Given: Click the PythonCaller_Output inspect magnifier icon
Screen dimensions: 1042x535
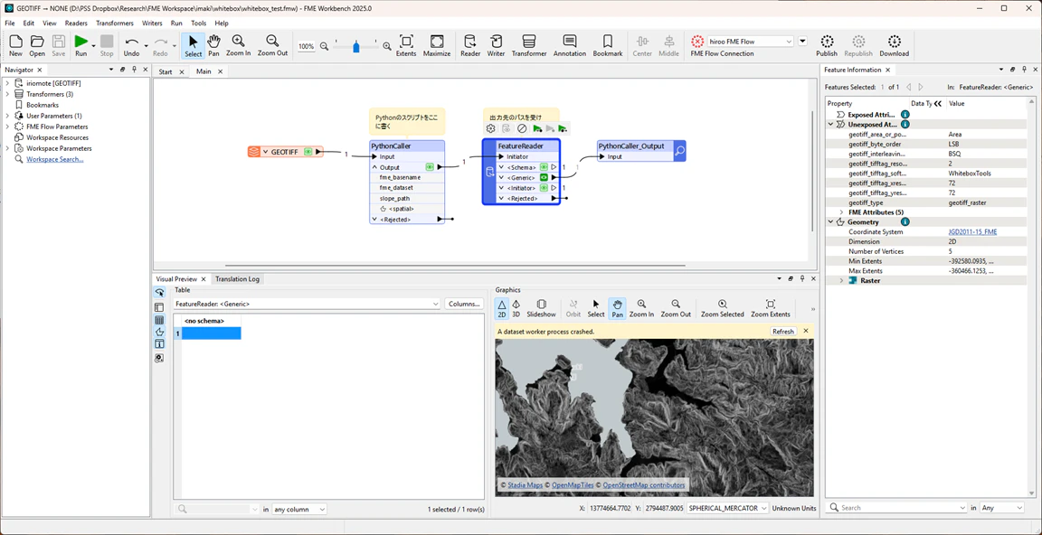Looking at the screenshot, I should [x=679, y=151].
